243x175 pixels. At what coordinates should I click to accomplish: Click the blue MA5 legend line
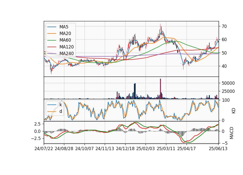(52, 27)
